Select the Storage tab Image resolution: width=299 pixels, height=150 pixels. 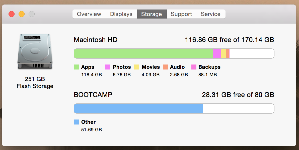[x=152, y=14]
